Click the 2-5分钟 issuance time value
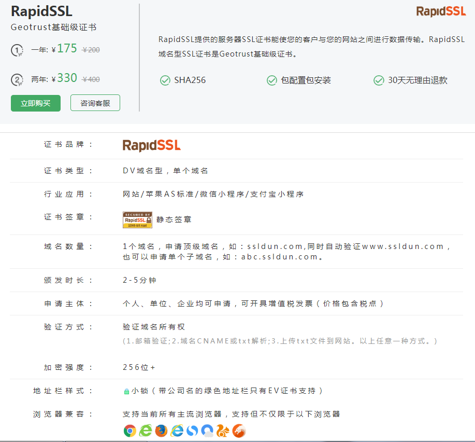 (139, 280)
